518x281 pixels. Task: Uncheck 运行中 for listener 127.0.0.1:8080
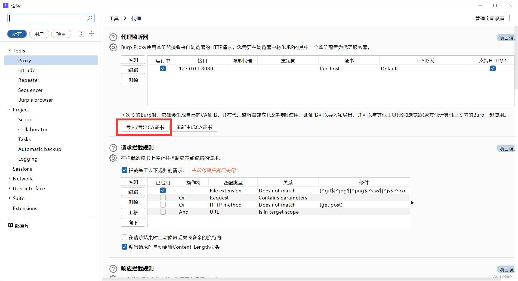[163, 68]
